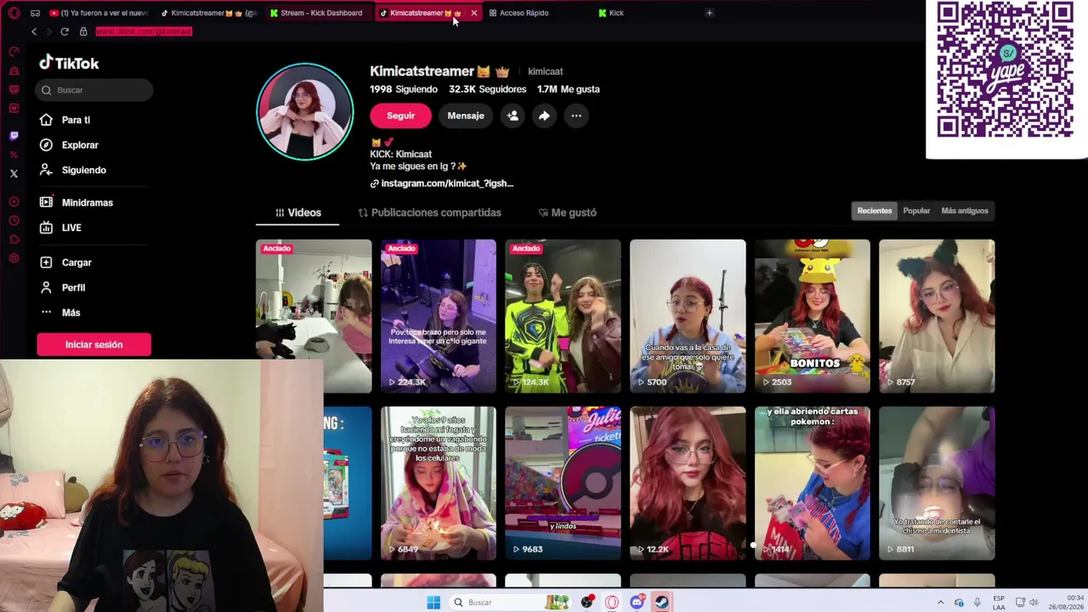The image size is (1088, 612).
Task: Open the video with 8757 views
Action: (937, 316)
